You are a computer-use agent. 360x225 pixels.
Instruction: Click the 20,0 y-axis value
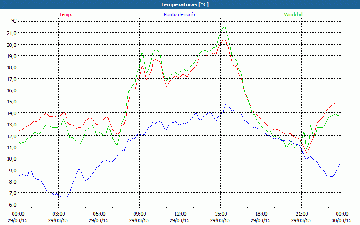[x=12, y=45]
